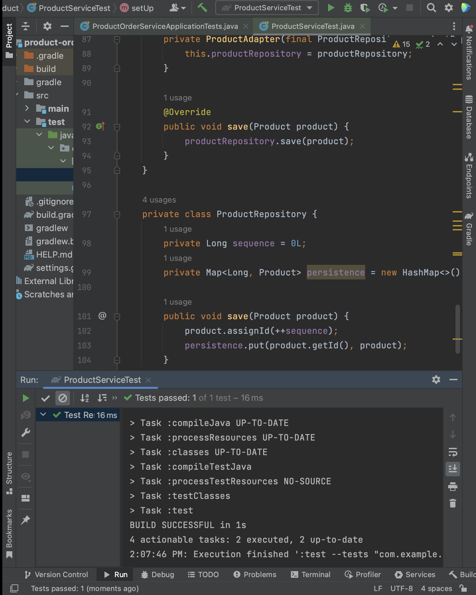The height and width of the screenshot is (595, 476).
Task: Collapse the test folder in project tree
Action: [27, 122]
